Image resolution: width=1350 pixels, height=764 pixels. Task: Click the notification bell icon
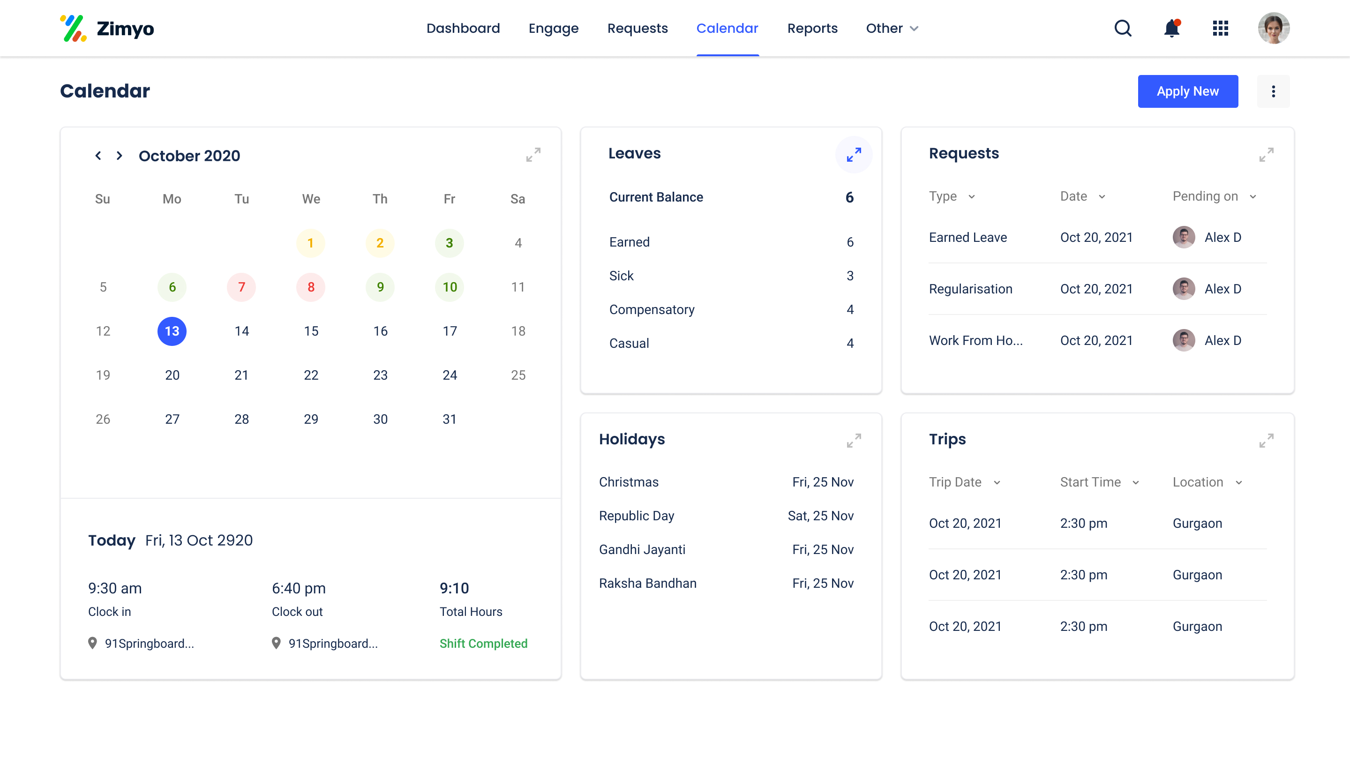1171,28
